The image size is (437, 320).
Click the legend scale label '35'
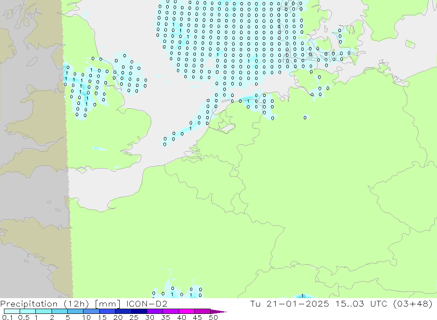tap(166, 317)
